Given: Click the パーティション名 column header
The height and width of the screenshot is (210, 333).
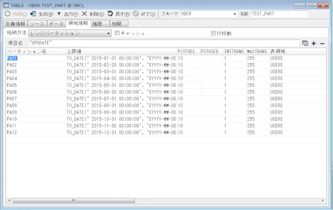Looking at the screenshot, I should [36, 52].
